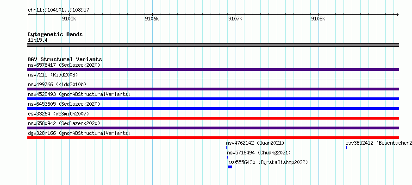Open variant nsv6578417 (Sedlazeck2020) label

(64, 65)
